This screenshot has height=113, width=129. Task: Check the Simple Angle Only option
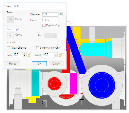[38, 48]
